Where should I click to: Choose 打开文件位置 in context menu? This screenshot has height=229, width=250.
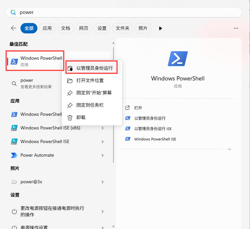[x=92, y=80]
